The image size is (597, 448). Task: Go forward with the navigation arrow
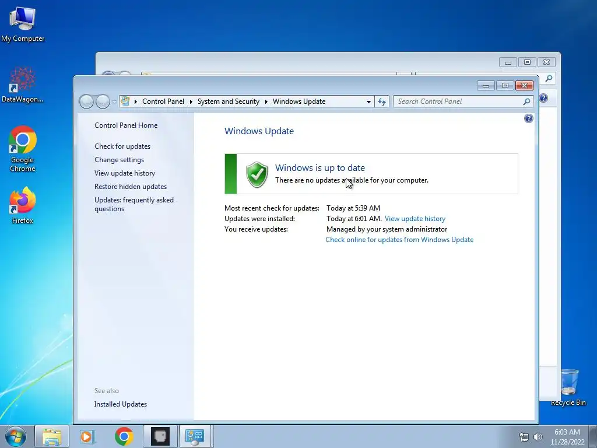pos(103,101)
